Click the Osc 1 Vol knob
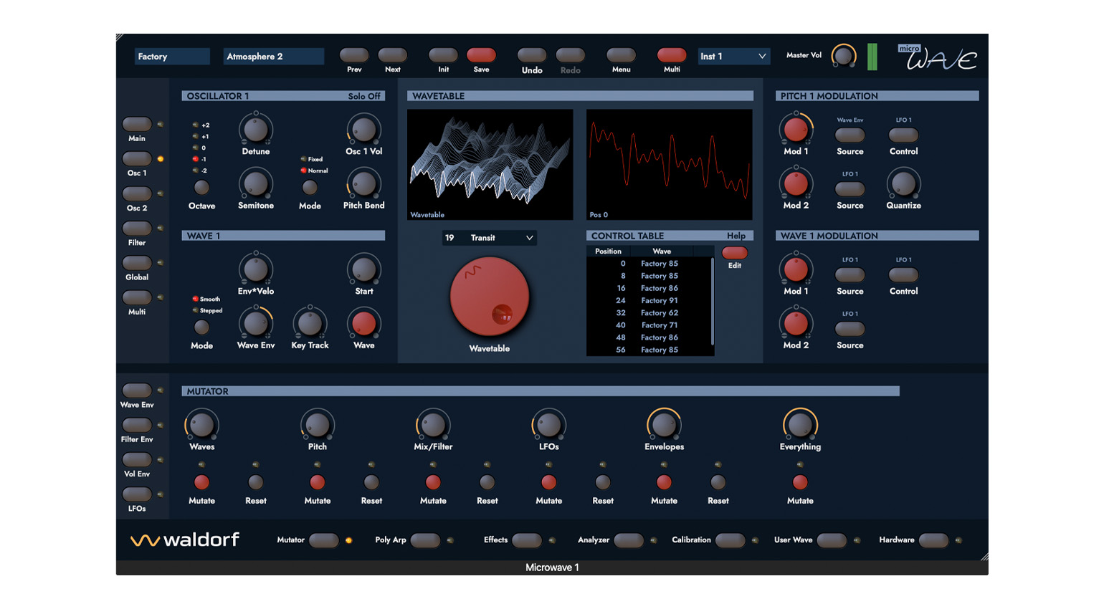This screenshot has height=609, width=1104. (x=363, y=130)
